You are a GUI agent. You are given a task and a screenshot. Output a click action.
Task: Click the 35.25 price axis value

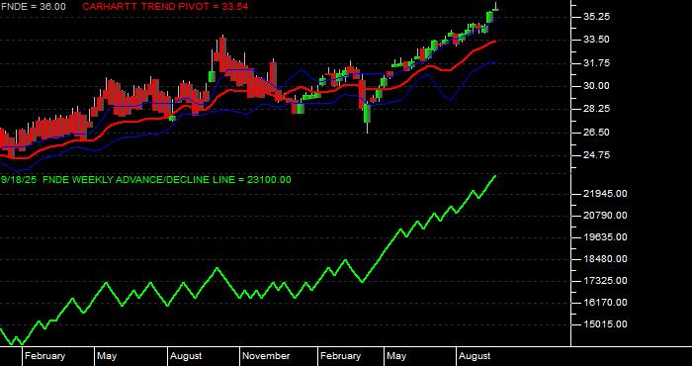(596, 17)
